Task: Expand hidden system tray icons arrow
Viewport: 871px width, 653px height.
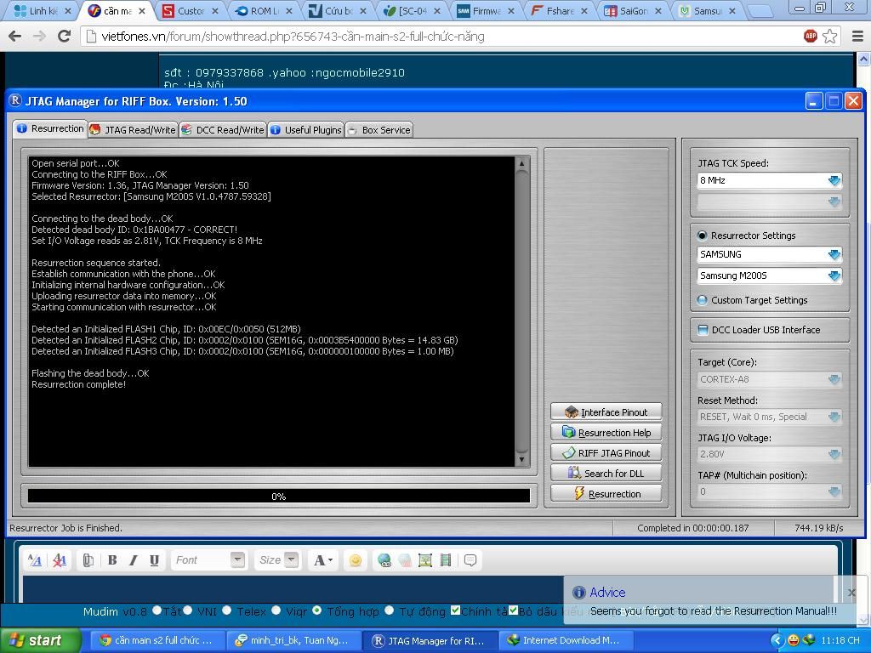Action: (x=777, y=640)
